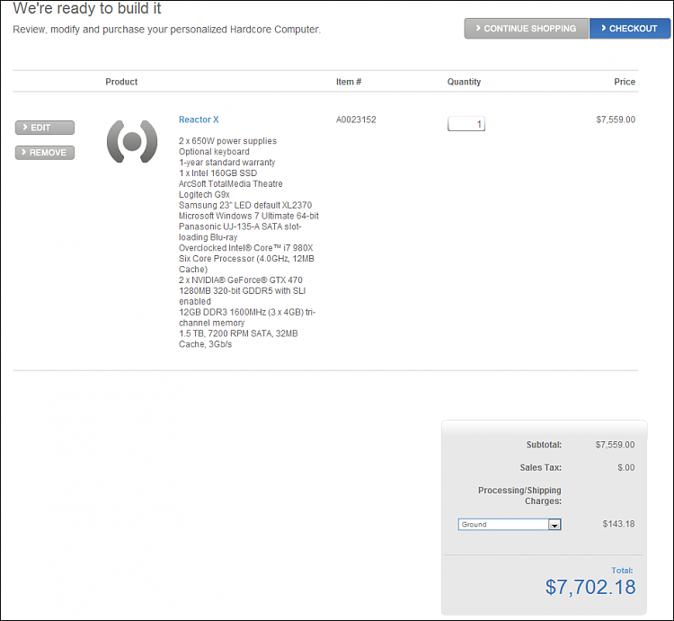This screenshot has height=621, width=674.
Task: Click the quantity input field
Action: (x=466, y=124)
